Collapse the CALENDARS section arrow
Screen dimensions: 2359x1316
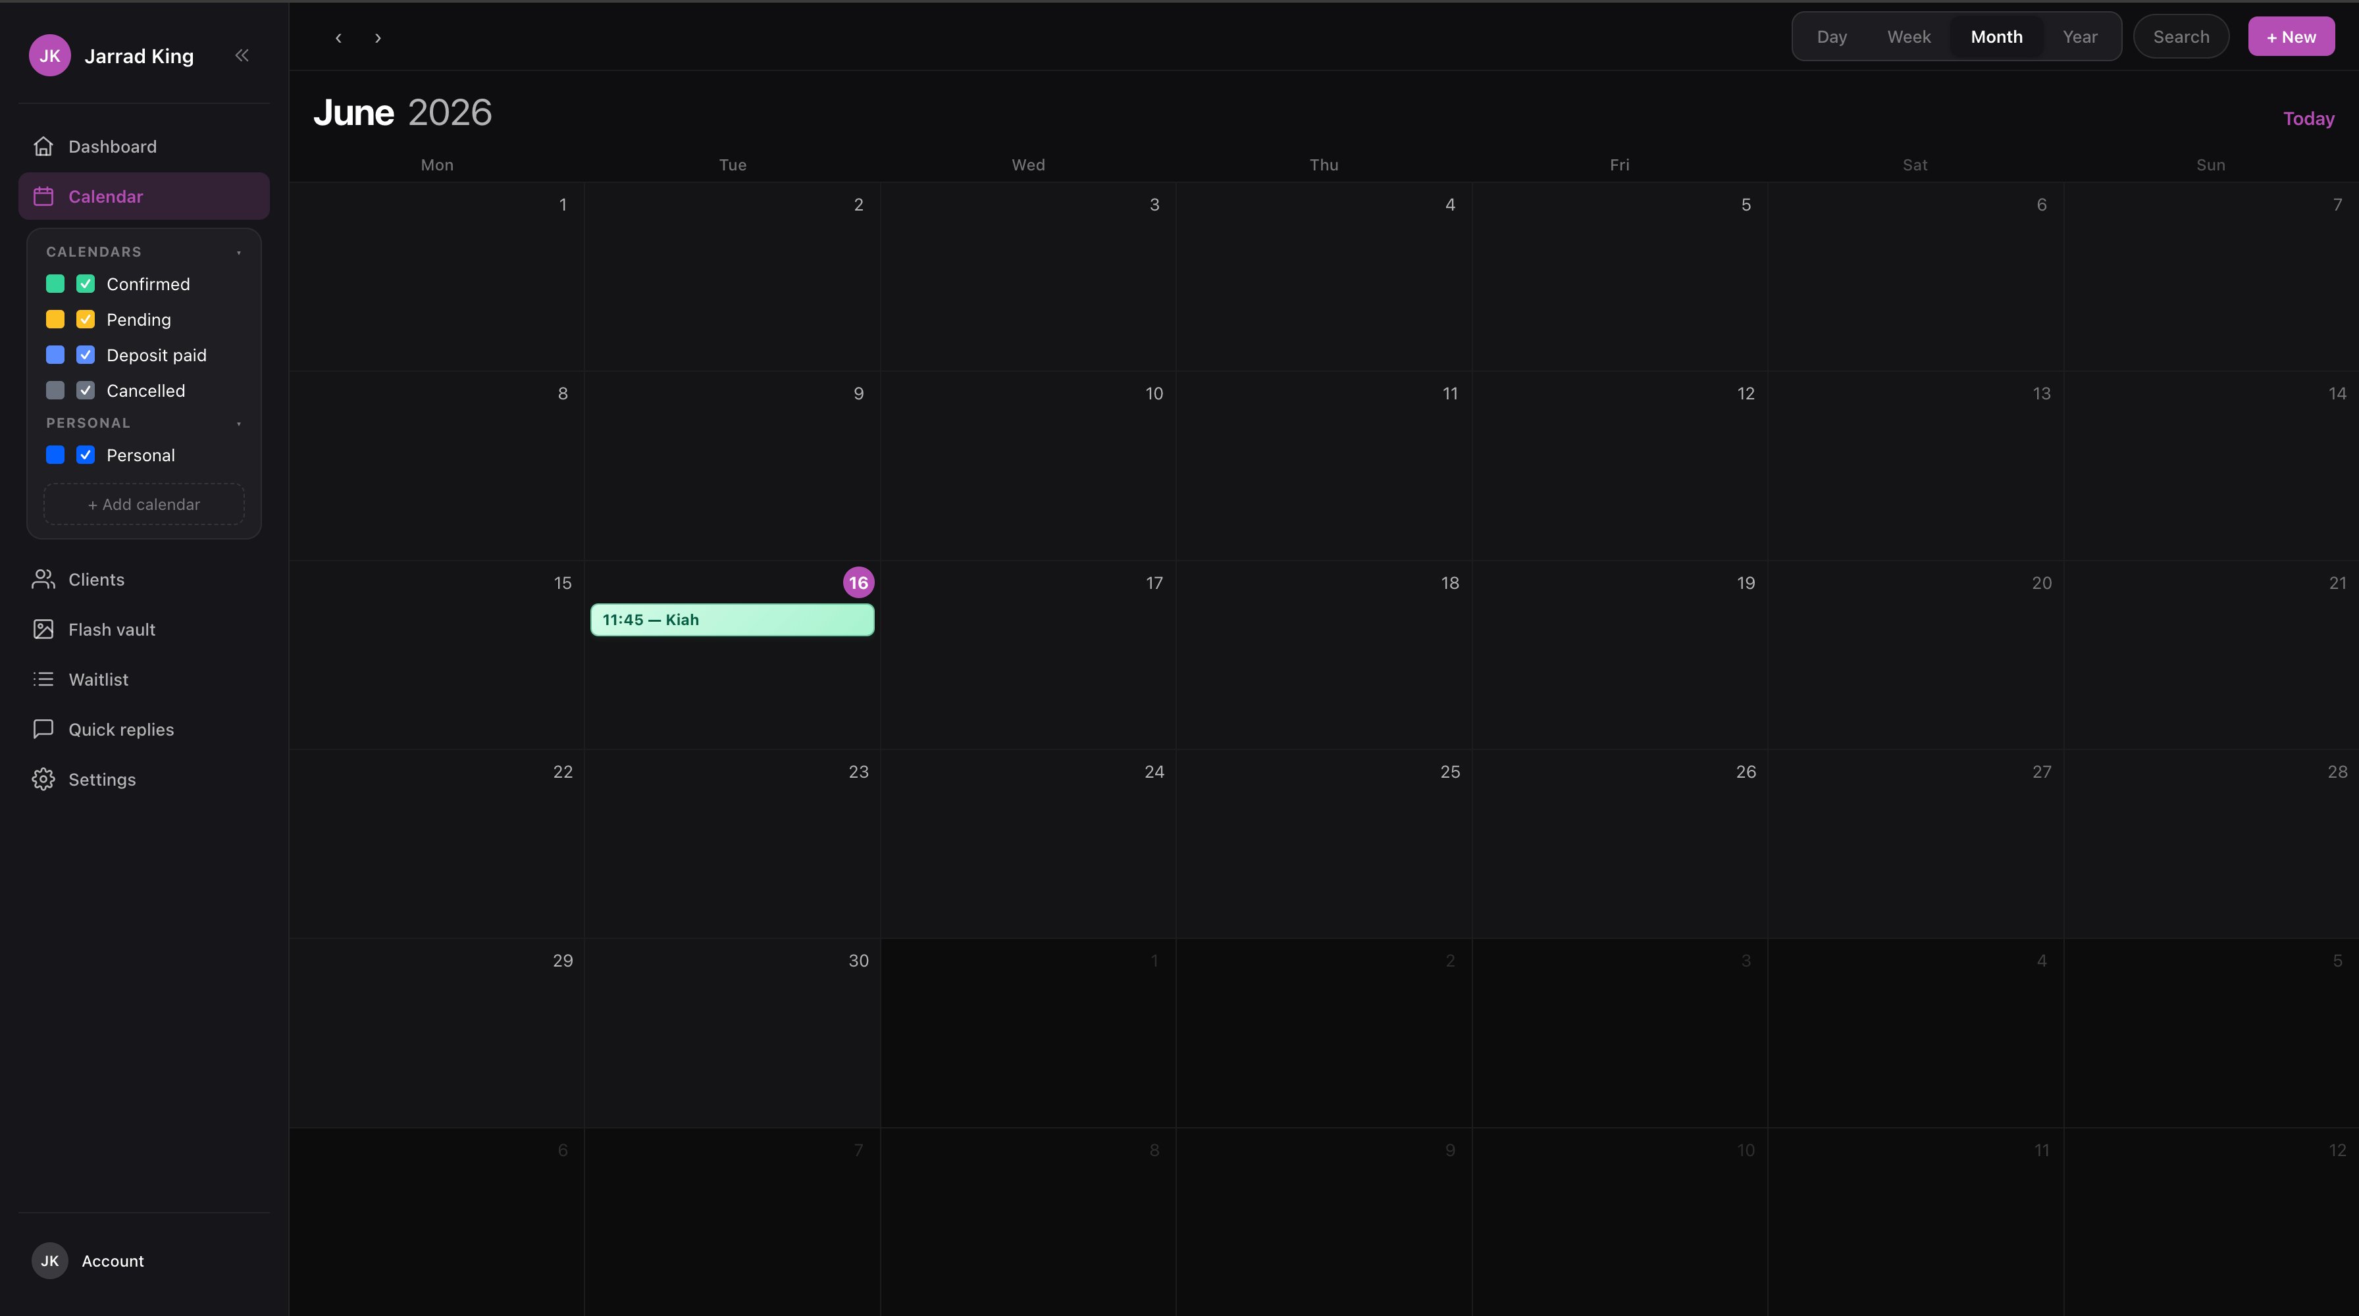(239, 251)
